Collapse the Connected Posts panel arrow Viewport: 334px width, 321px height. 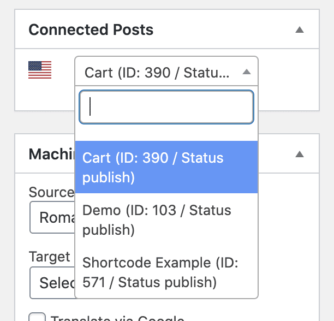(299, 30)
